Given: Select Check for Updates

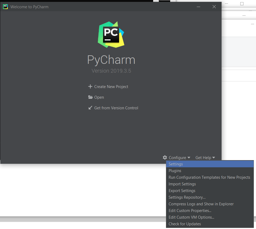Looking at the screenshot, I should click(x=185, y=224).
